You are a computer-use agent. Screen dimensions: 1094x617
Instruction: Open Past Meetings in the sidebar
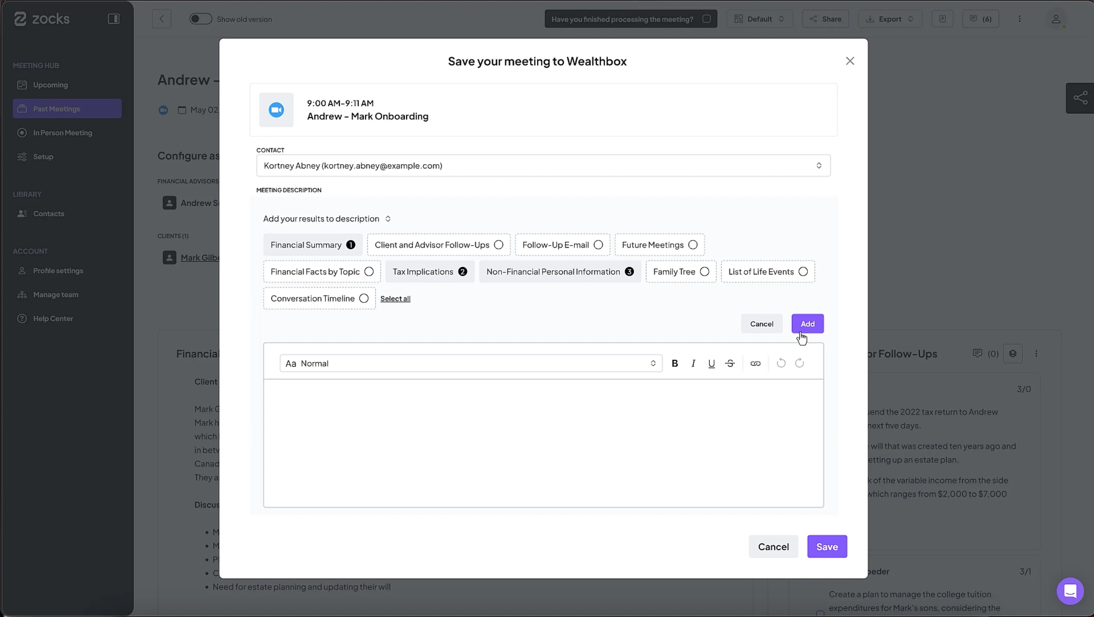67,109
